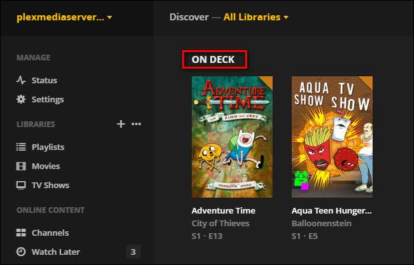Click the Status activity pulse icon
Image resolution: width=414 pixels, height=265 pixels.
point(21,81)
